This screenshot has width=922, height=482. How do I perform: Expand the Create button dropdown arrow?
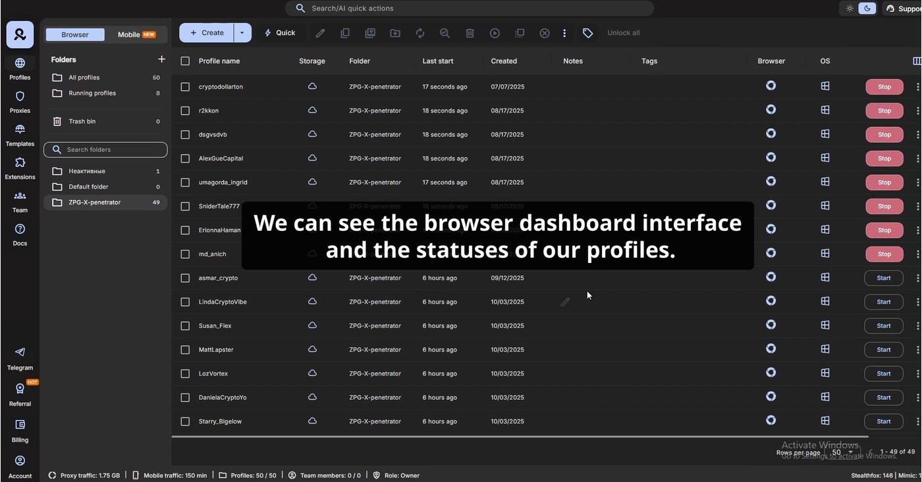pos(242,33)
